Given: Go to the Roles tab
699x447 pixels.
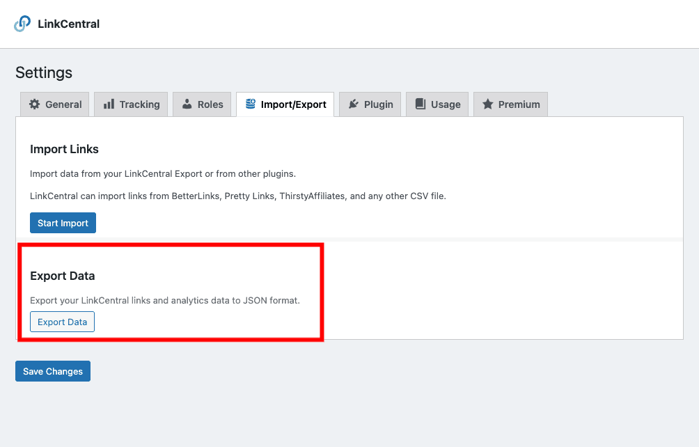Looking at the screenshot, I should point(202,104).
